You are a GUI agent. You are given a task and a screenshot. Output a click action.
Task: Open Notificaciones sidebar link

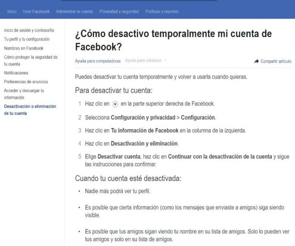pyautogui.click(x=16, y=73)
